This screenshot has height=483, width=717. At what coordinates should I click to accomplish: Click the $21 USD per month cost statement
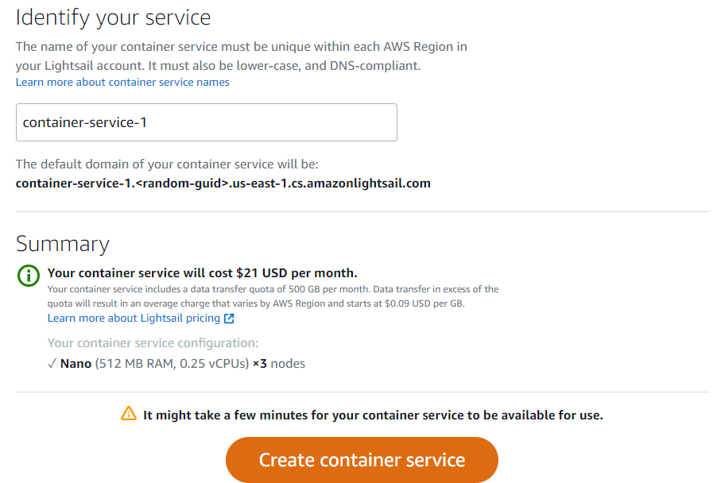pyautogui.click(x=203, y=272)
